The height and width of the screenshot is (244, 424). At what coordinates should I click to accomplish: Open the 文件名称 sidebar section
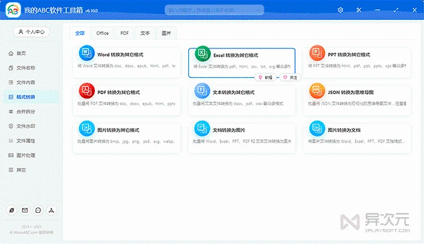(x=31, y=68)
